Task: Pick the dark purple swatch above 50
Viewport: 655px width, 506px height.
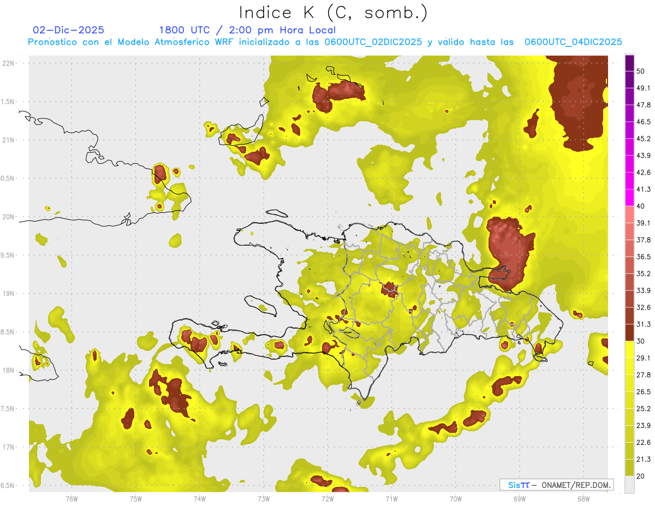Action: pos(630,63)
